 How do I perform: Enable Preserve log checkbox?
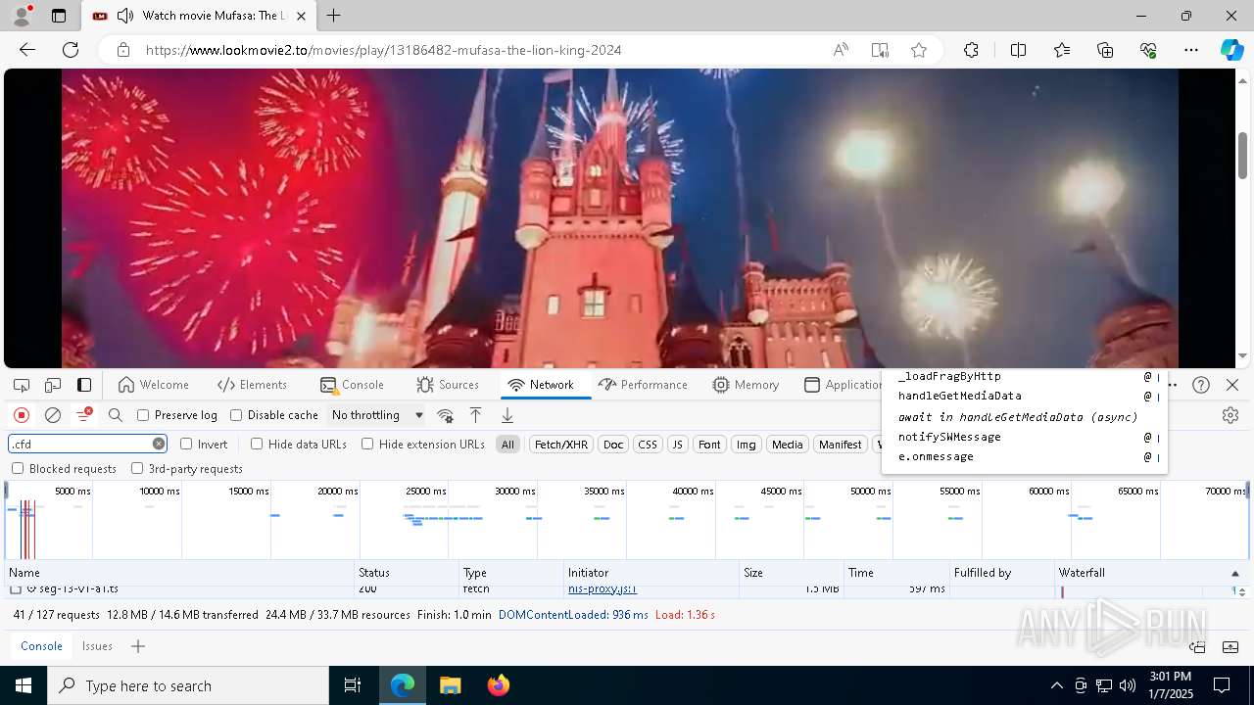143,415
